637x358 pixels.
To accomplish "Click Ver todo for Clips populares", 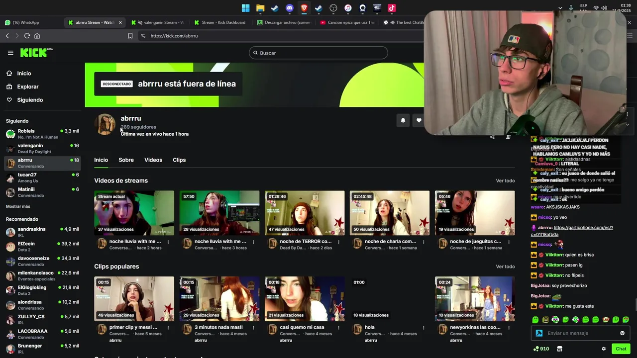I will point(505,267).
